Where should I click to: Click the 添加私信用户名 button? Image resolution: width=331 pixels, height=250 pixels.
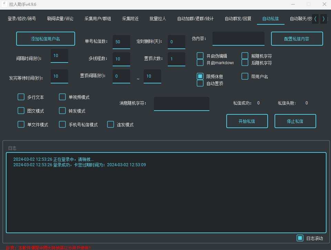tap(45, 39)
